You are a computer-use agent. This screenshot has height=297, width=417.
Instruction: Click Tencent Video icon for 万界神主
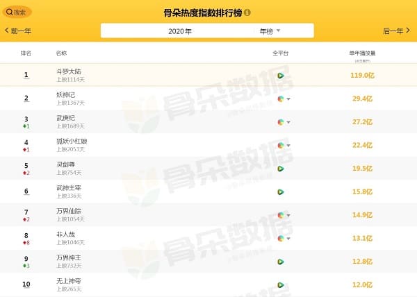click(280, 262)
